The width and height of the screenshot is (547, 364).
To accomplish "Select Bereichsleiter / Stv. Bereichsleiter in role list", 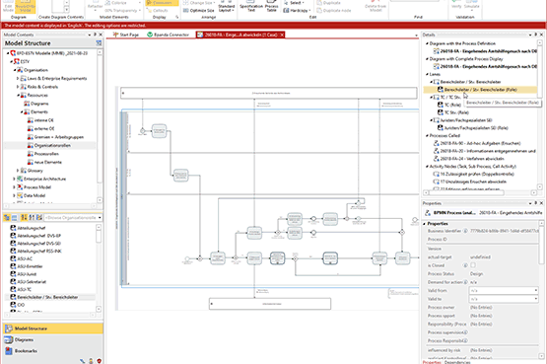I will pos(44,297).
